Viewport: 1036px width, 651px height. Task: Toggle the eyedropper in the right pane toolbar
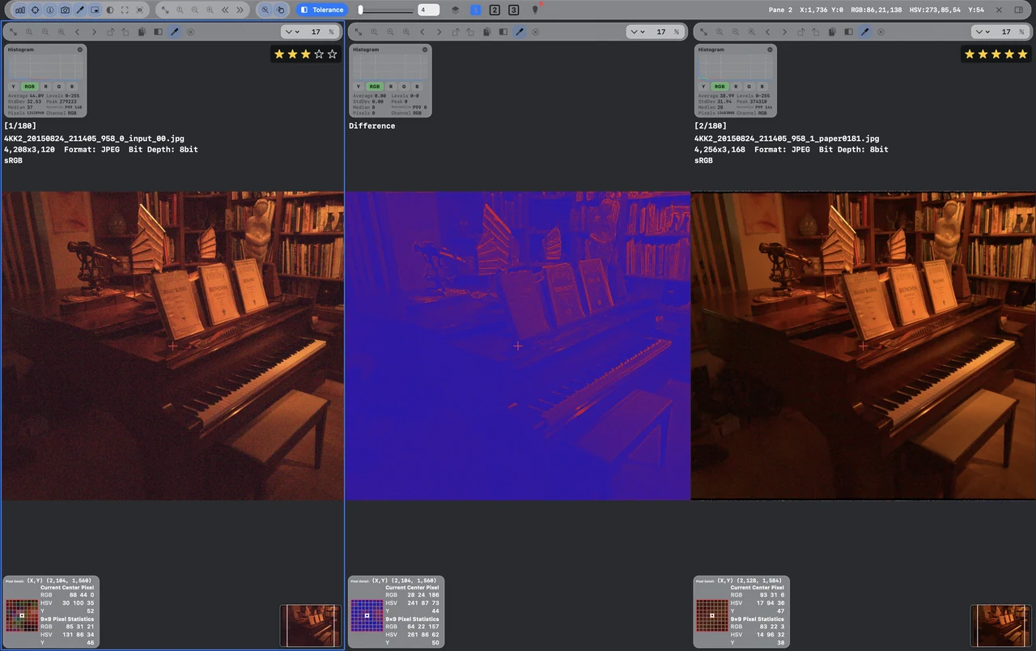click(865, 32)
